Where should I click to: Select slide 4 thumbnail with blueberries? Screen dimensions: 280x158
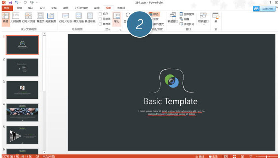[x=22, y=112]
